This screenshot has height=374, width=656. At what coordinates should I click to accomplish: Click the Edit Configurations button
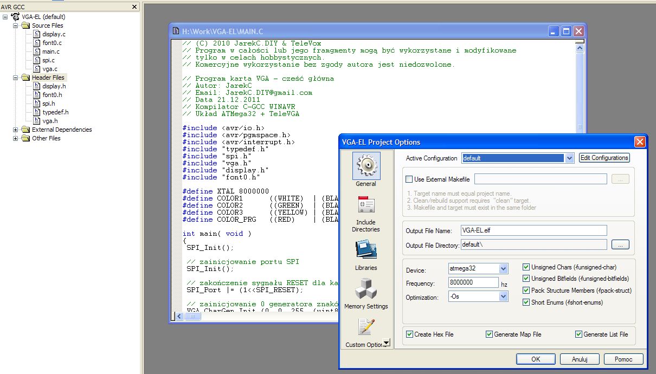[x=604, y=158]
